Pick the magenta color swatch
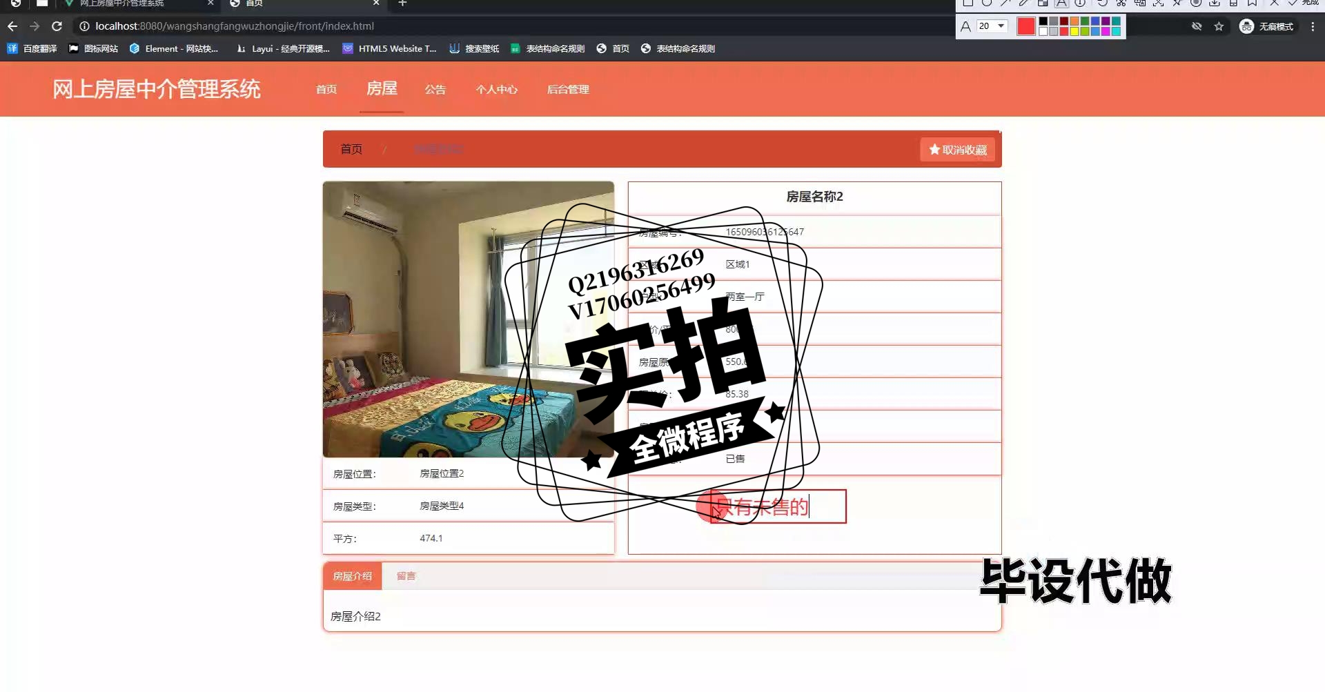 tap(1106, 32)
